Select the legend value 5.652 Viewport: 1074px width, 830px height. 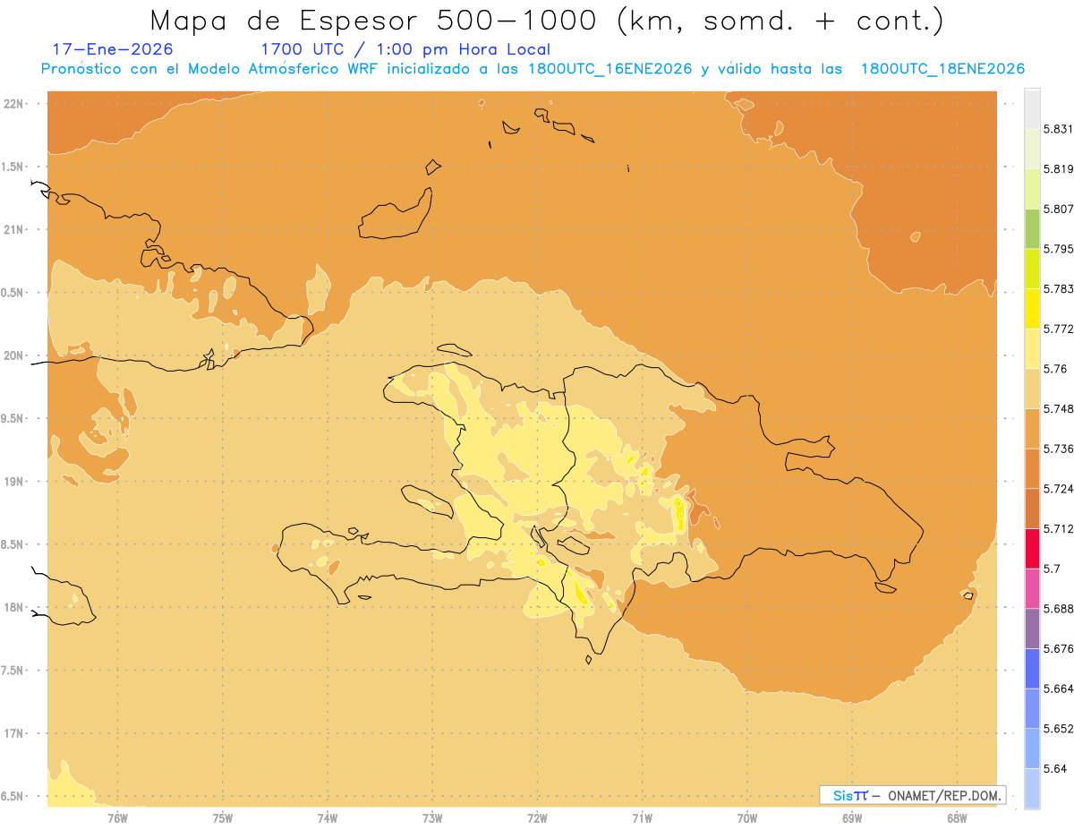point(1058,729)
